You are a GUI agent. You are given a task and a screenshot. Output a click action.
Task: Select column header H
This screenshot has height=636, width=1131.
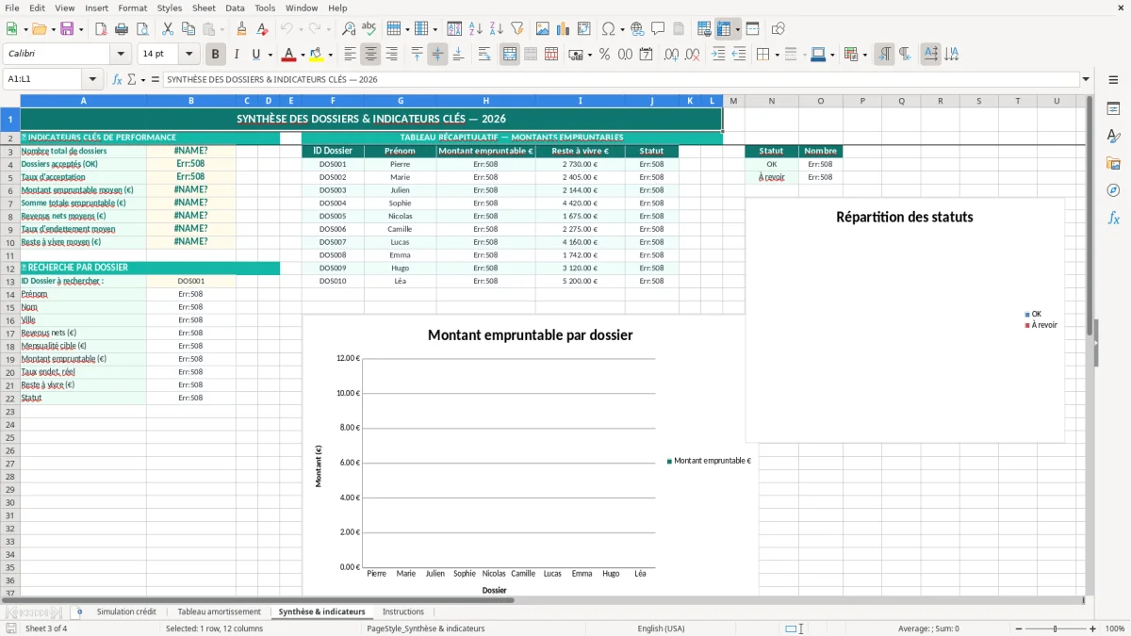tap(485, 101)
